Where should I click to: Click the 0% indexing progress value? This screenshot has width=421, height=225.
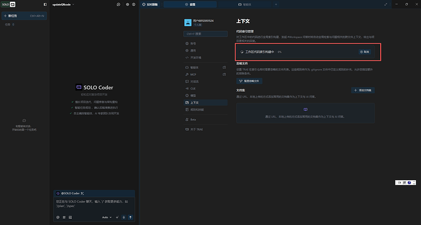[279, 52]
